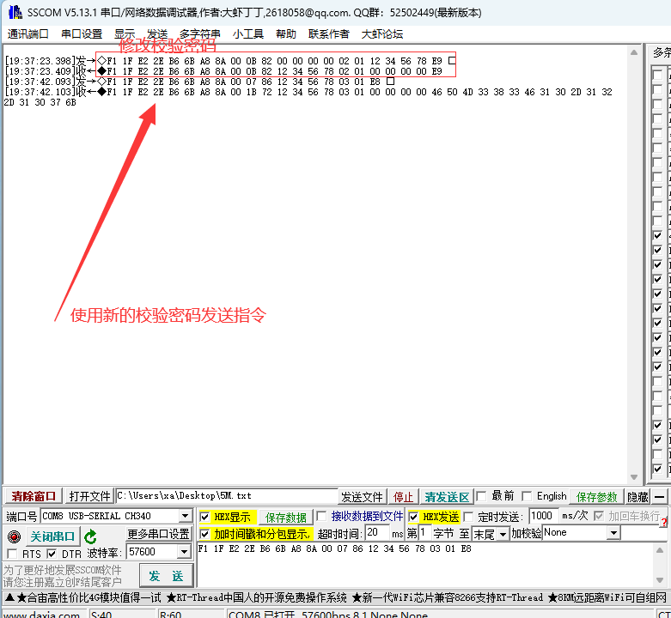Click the 第 1 字节 start byte field
671x618 pixels.
tap(425, 533)
